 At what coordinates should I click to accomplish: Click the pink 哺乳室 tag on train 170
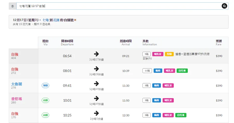tap(168, 115)
